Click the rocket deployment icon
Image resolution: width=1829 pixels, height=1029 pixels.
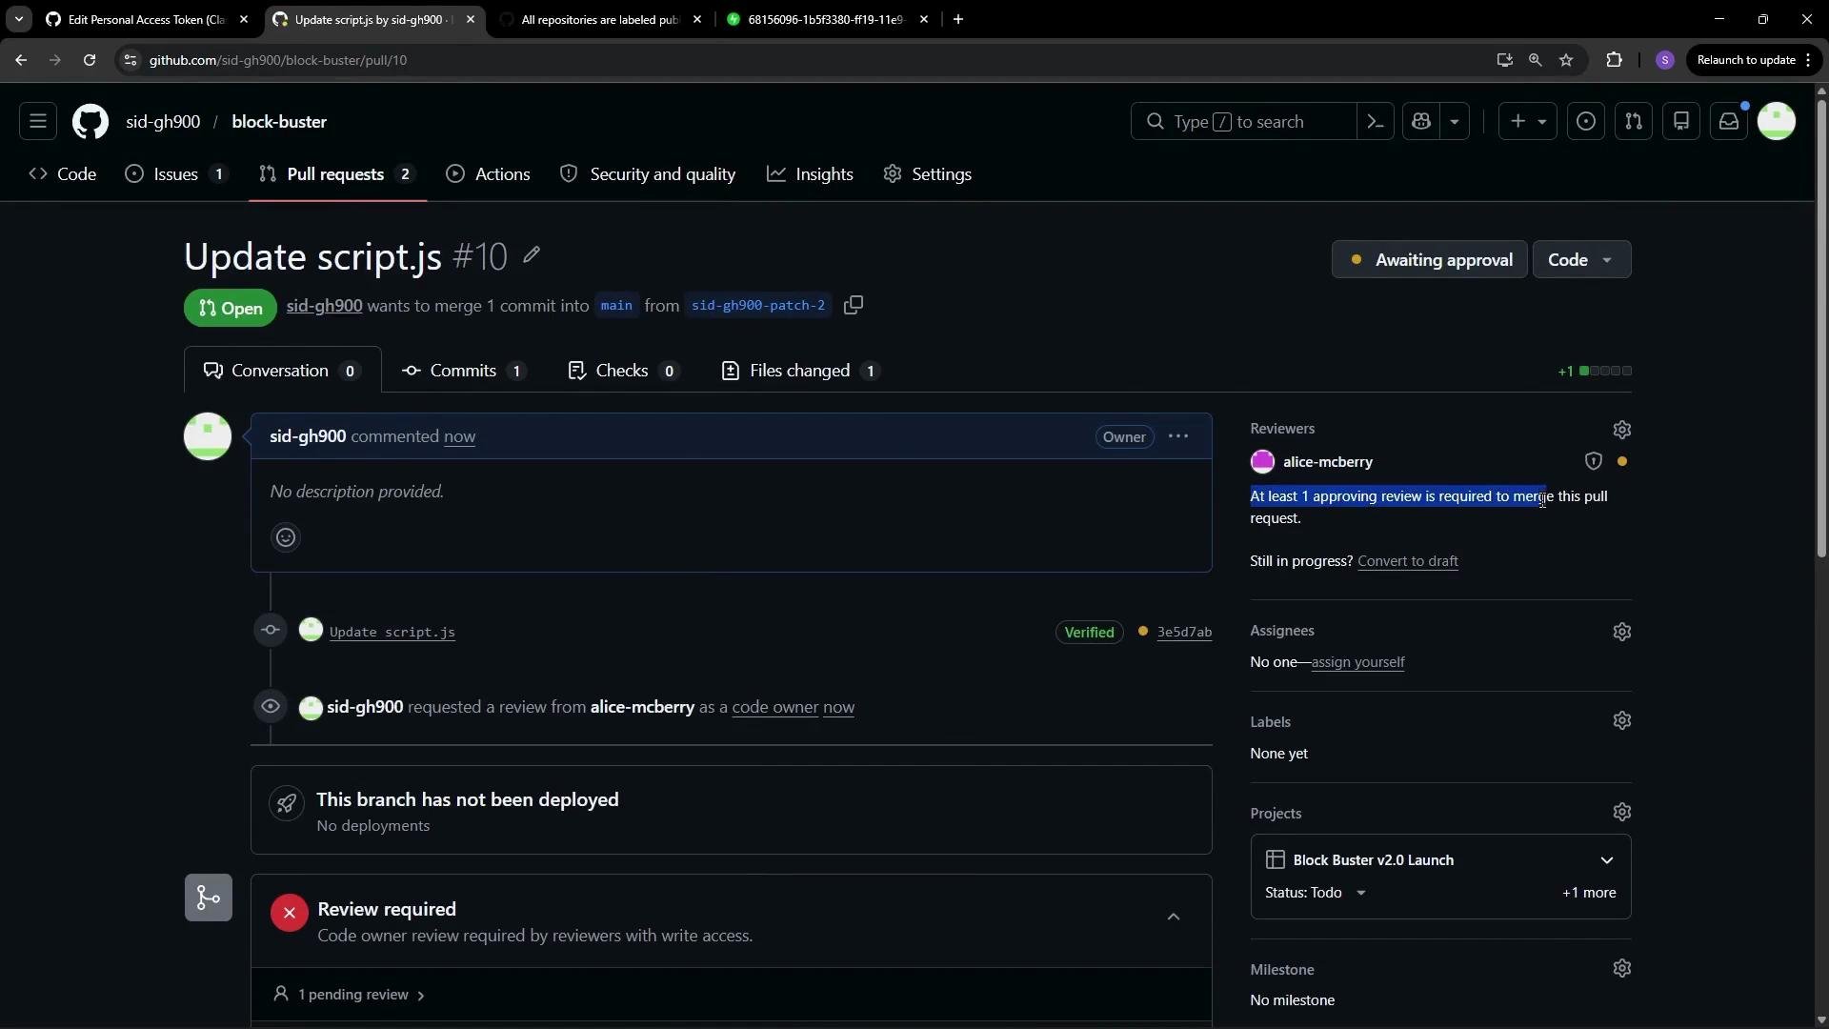(x=287, y=803)
